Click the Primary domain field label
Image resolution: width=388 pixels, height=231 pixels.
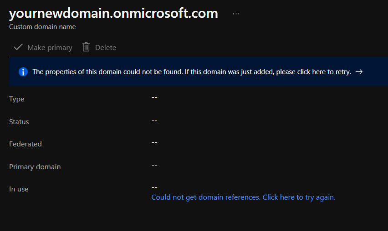click(x=35, y=167)
